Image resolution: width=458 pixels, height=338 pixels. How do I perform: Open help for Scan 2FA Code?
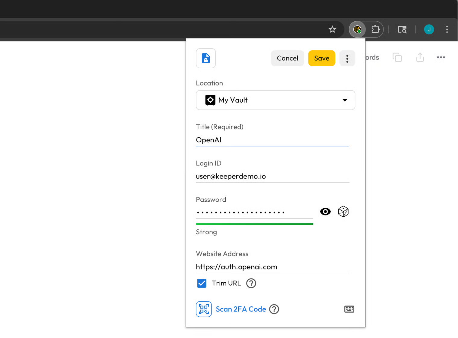274,309
